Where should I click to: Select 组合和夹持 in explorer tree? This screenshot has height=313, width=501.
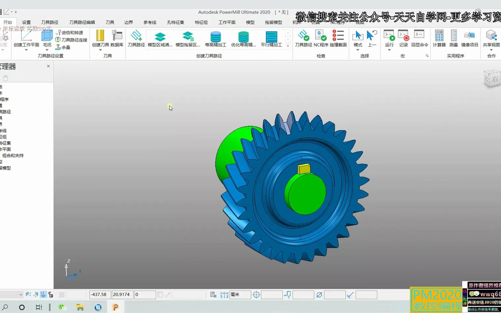13,156
